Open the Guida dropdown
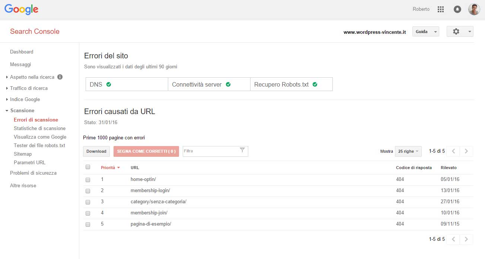This screenshot has height=259, width=485. 426,32
